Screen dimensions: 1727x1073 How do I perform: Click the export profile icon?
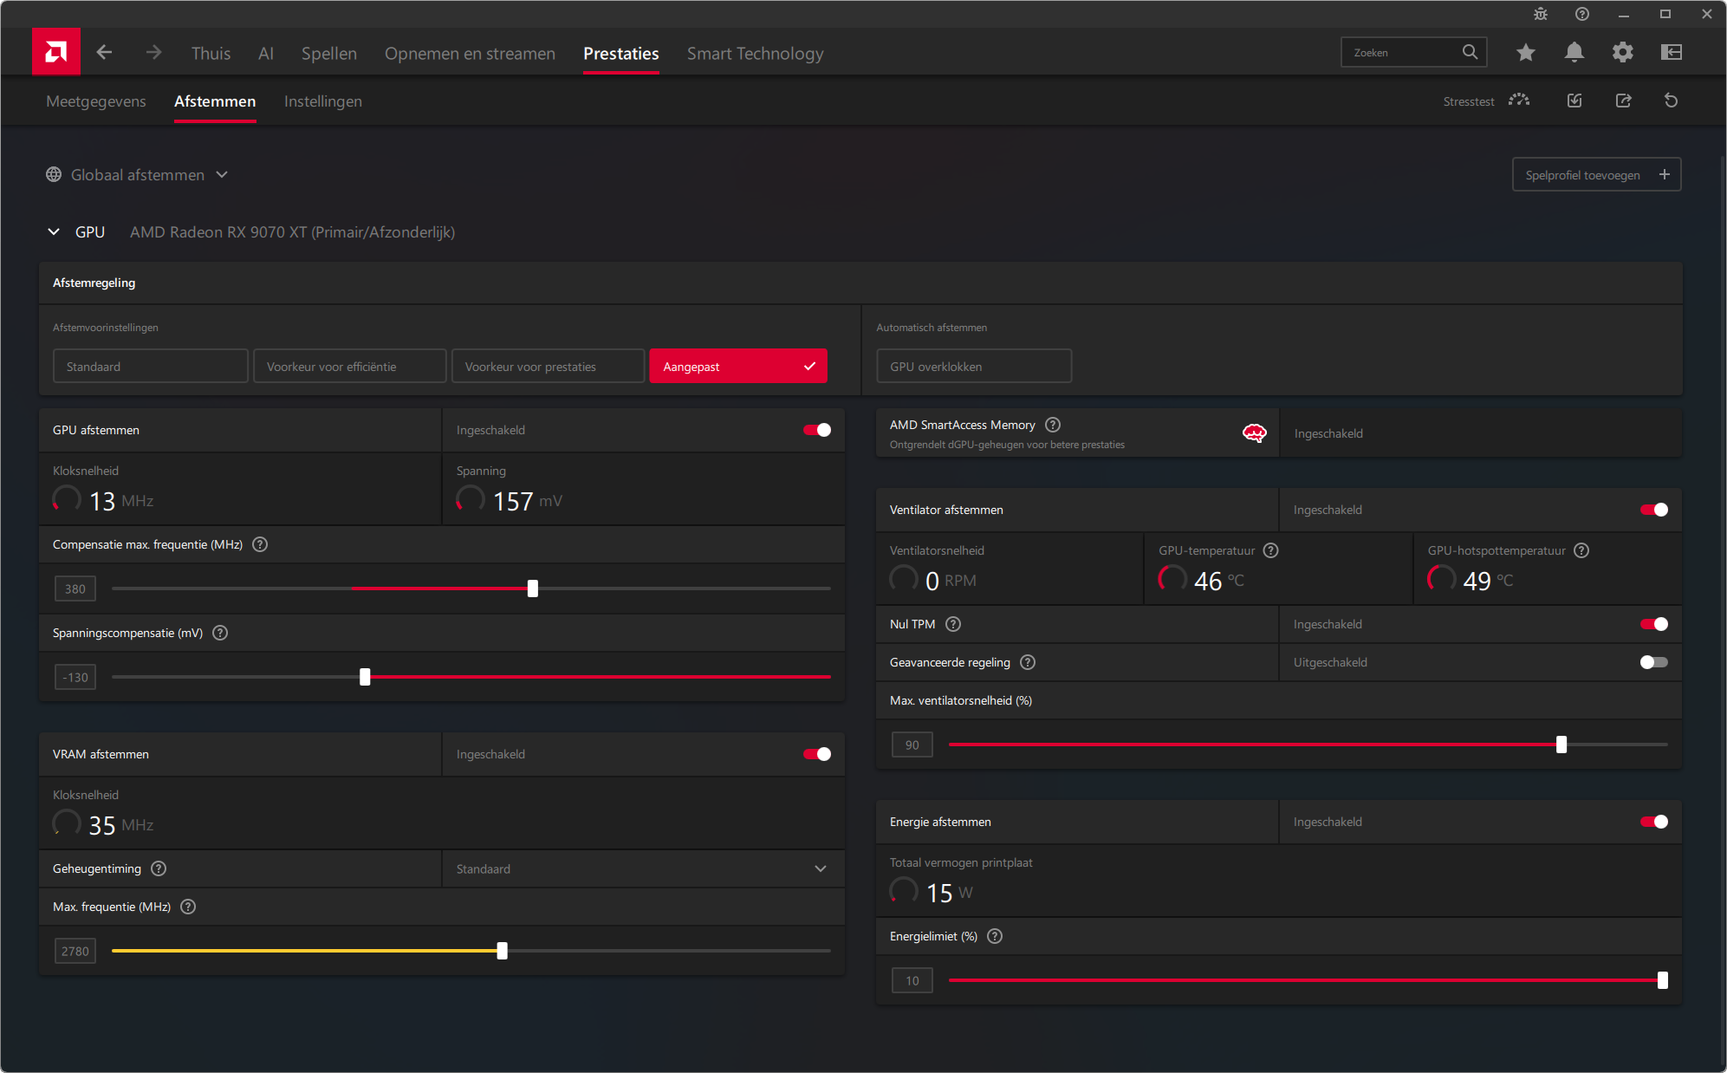click(x=1623, y=101)
